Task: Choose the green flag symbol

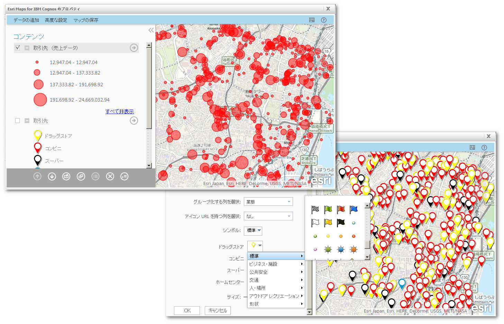Action: click(328, 209)
